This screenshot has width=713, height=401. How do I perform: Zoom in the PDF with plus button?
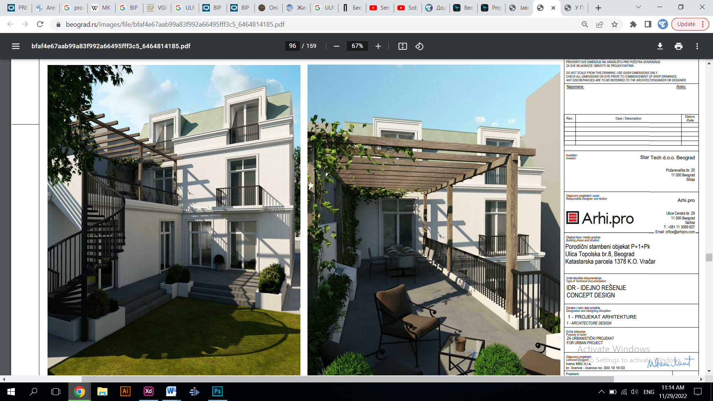[378, 46]
